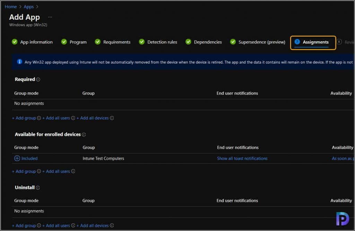Click Add all users under Available for enrolled devices
The image size is (355, 231).
tap(56, 171)
